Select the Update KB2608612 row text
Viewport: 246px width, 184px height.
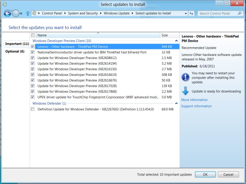(77, 58)
